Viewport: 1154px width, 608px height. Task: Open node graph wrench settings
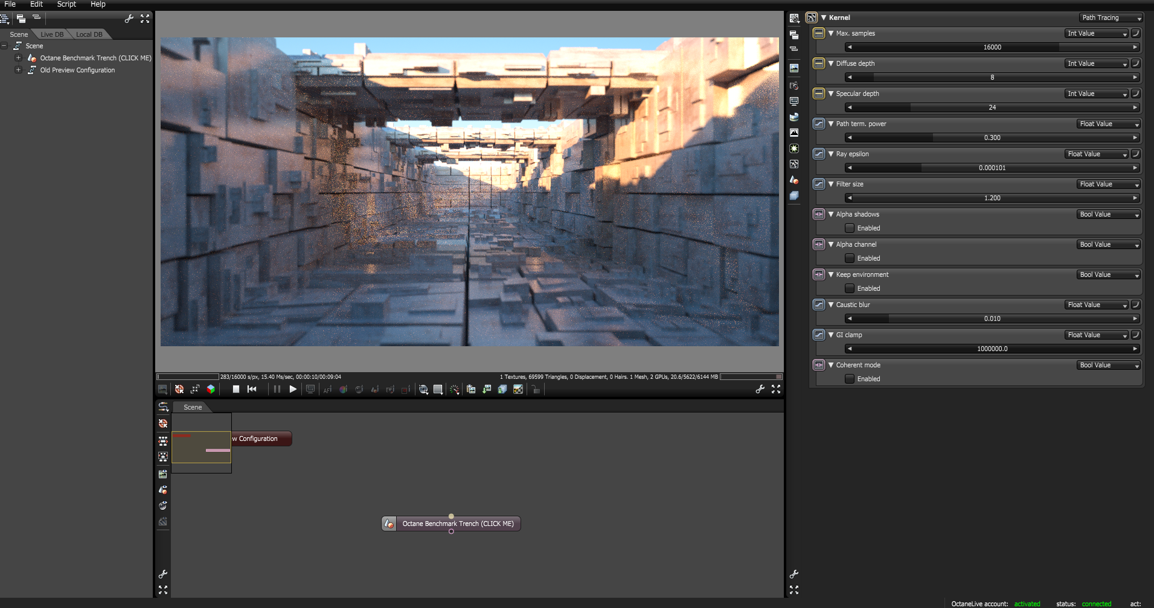[x=163, y=574]
